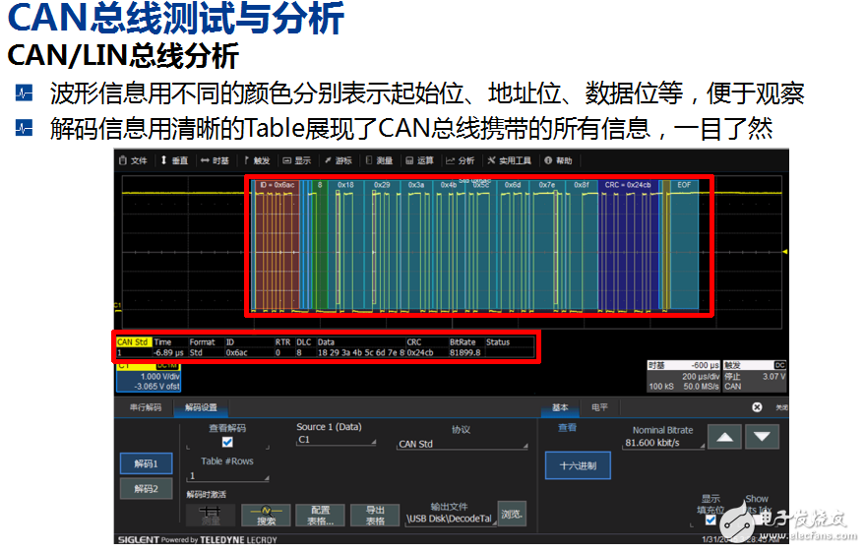The image size is (865, 552).
Task: Click the 测量 measure icon button
Action: point(211,515)
